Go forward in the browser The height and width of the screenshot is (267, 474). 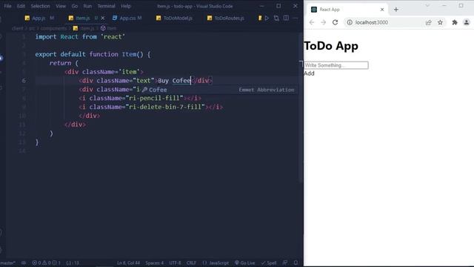coord(323,22)
